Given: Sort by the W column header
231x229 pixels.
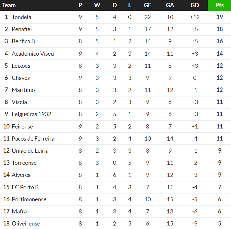Looking at the screenshot, I should pos(97,5).
